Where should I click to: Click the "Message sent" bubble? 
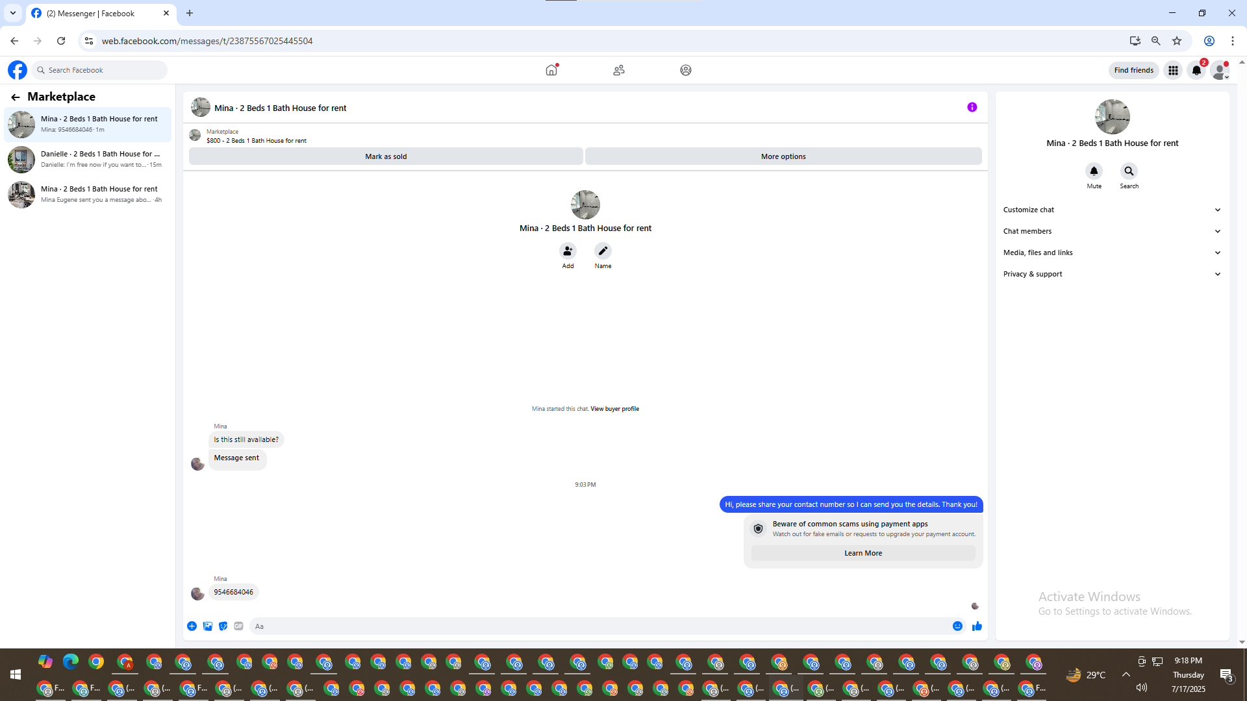pyautogui.click(x=237, y=459)
